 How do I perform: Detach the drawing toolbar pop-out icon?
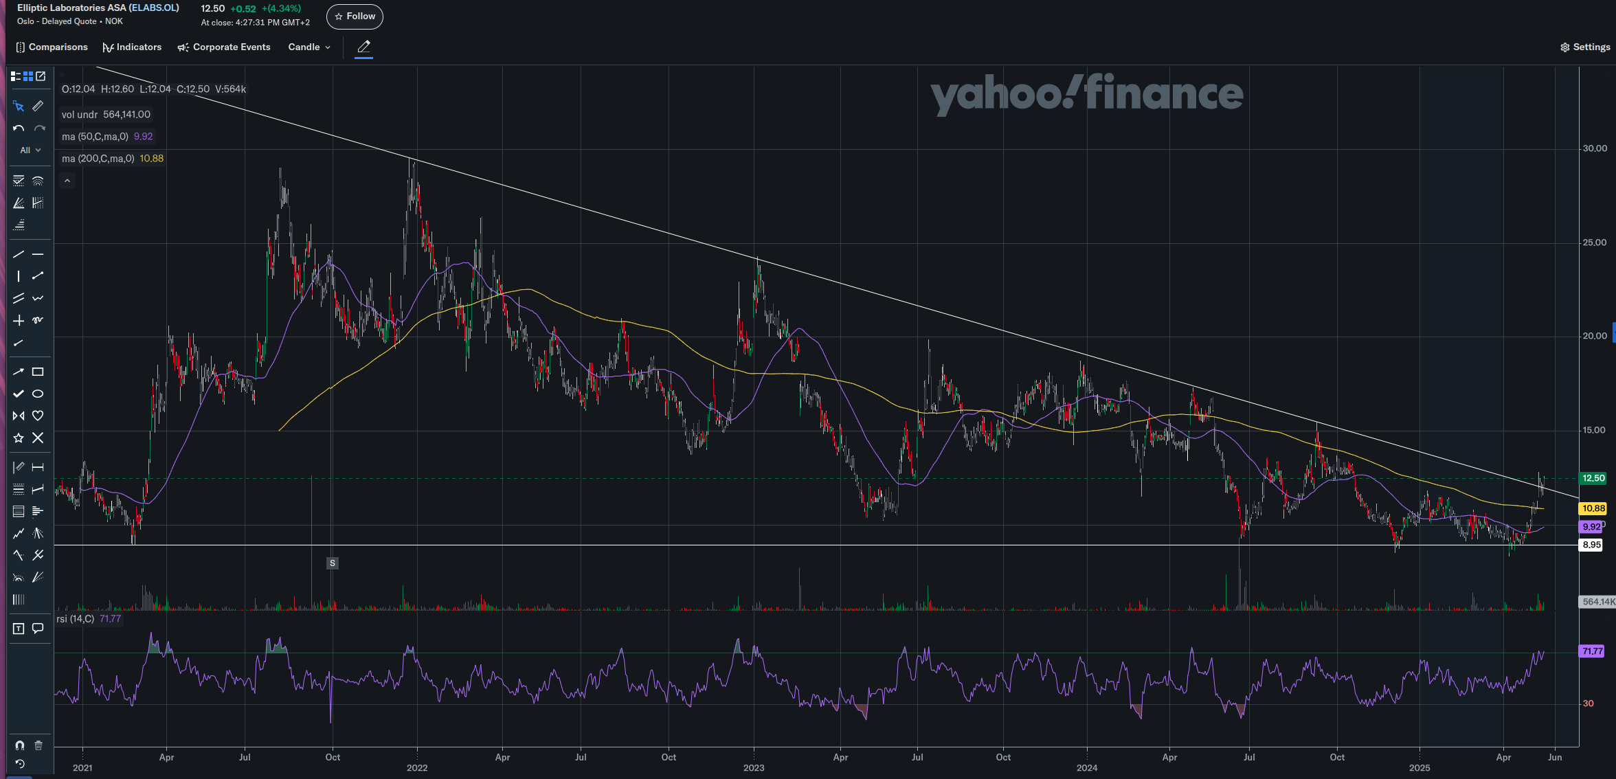pyautogui.click(x=41, y=76)
